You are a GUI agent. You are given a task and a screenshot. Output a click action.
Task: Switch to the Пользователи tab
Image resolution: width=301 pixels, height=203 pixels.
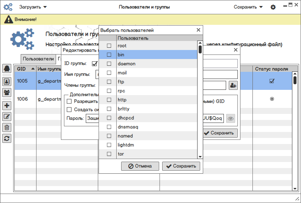coord(38,59)
